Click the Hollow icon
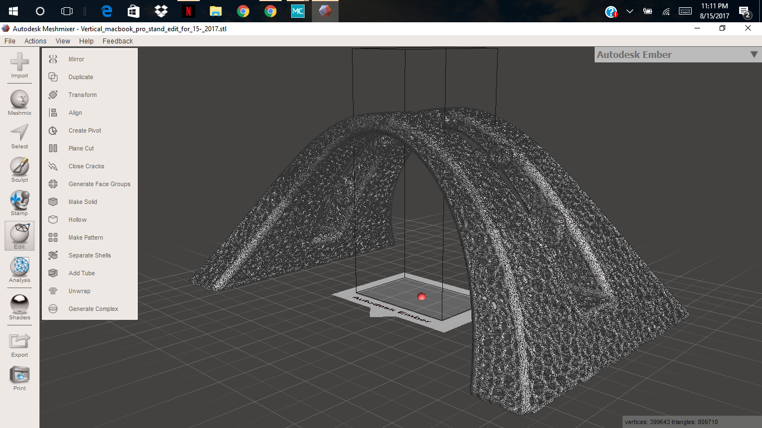 pos(53,220)
